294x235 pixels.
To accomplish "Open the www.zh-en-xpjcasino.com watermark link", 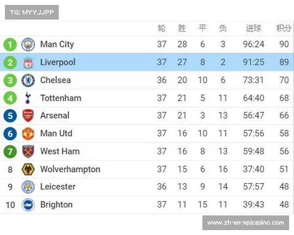I will point(245,223).
